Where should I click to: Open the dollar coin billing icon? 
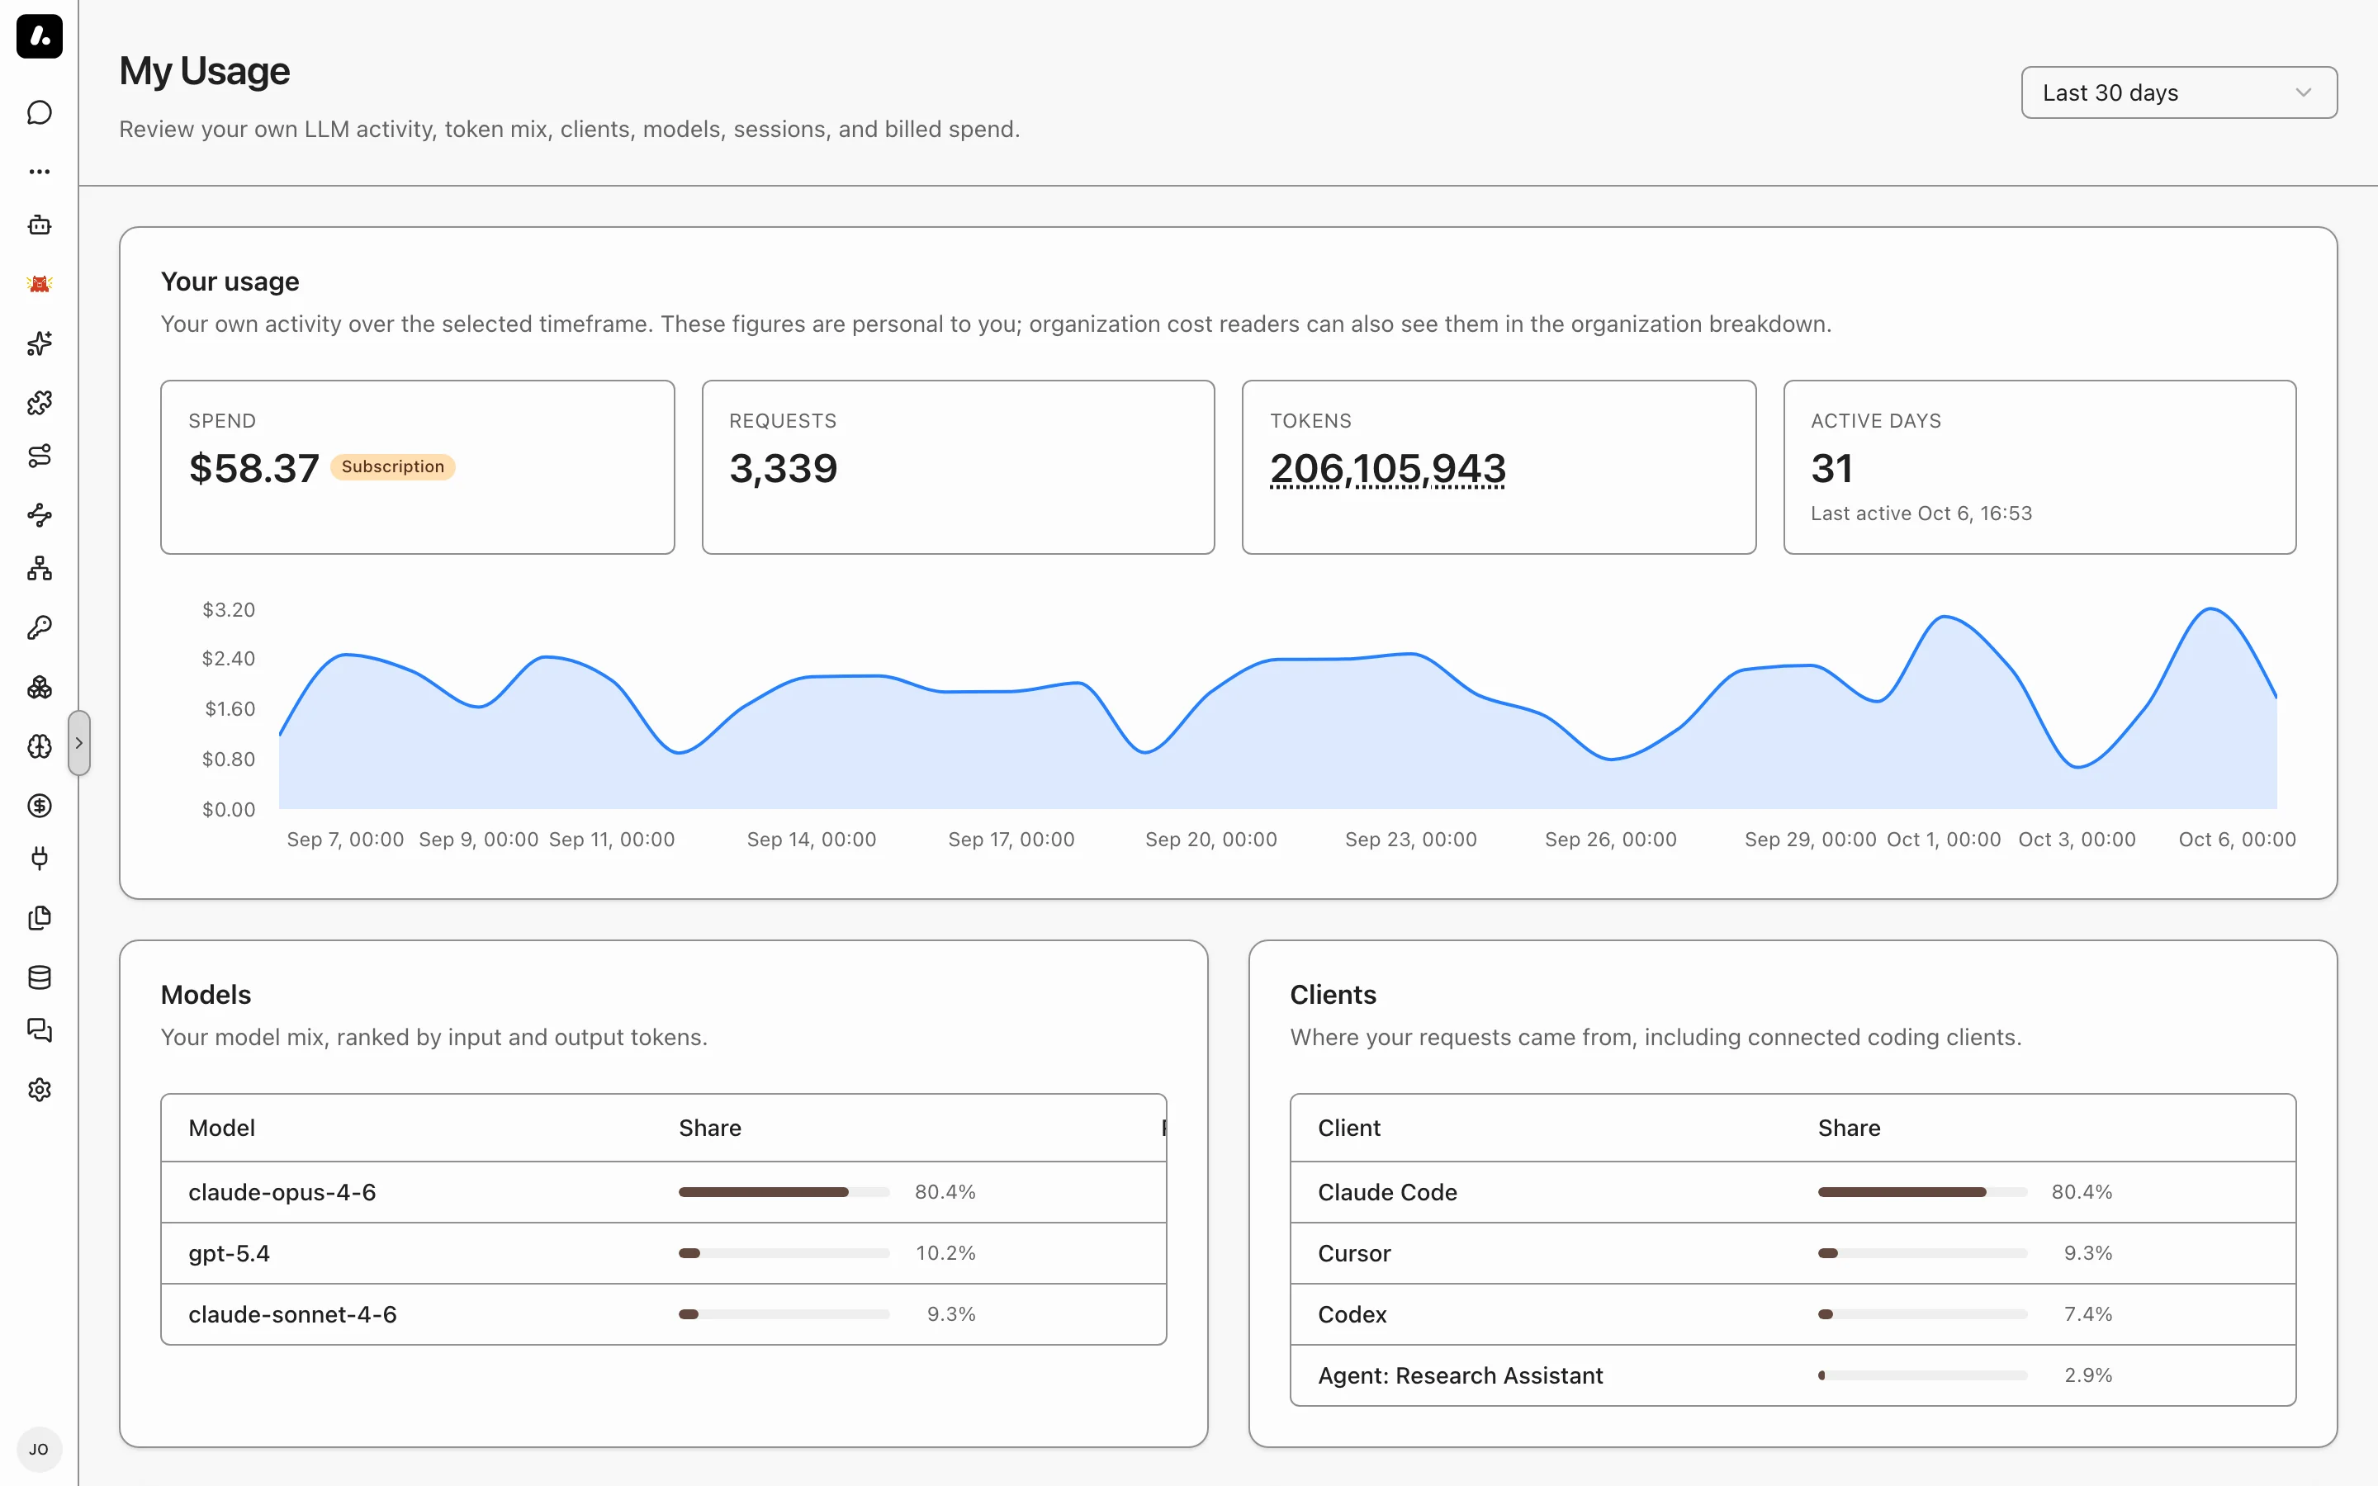[40, 806]
